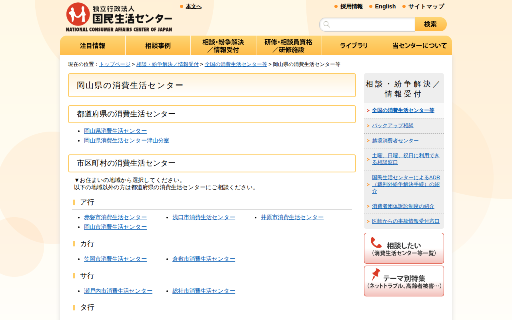512x320 pixels.
Task: Click the 国民生活センター logo
Action: point(119,17)
